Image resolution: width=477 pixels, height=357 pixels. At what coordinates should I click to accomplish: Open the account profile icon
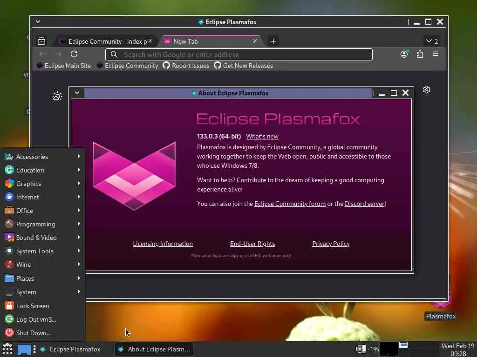(404, 54)
